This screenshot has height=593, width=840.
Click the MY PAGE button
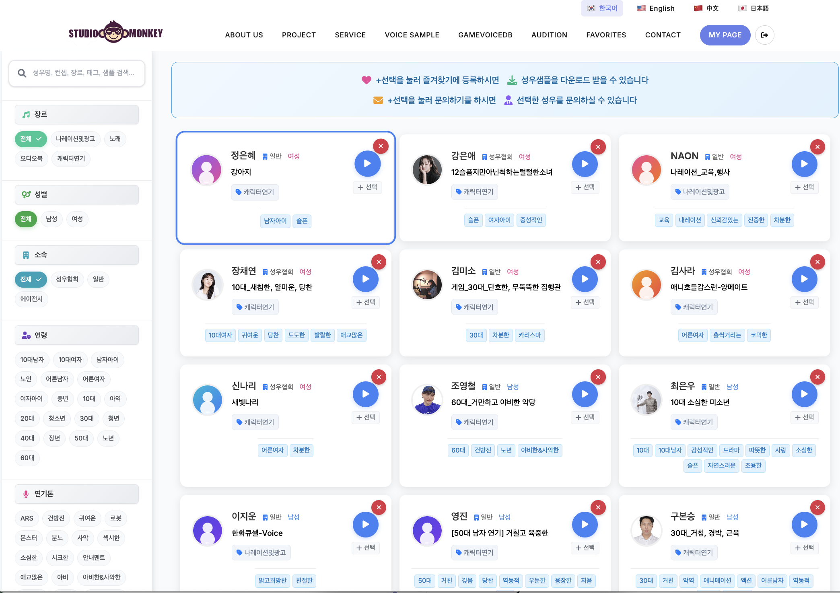point(725,35)
